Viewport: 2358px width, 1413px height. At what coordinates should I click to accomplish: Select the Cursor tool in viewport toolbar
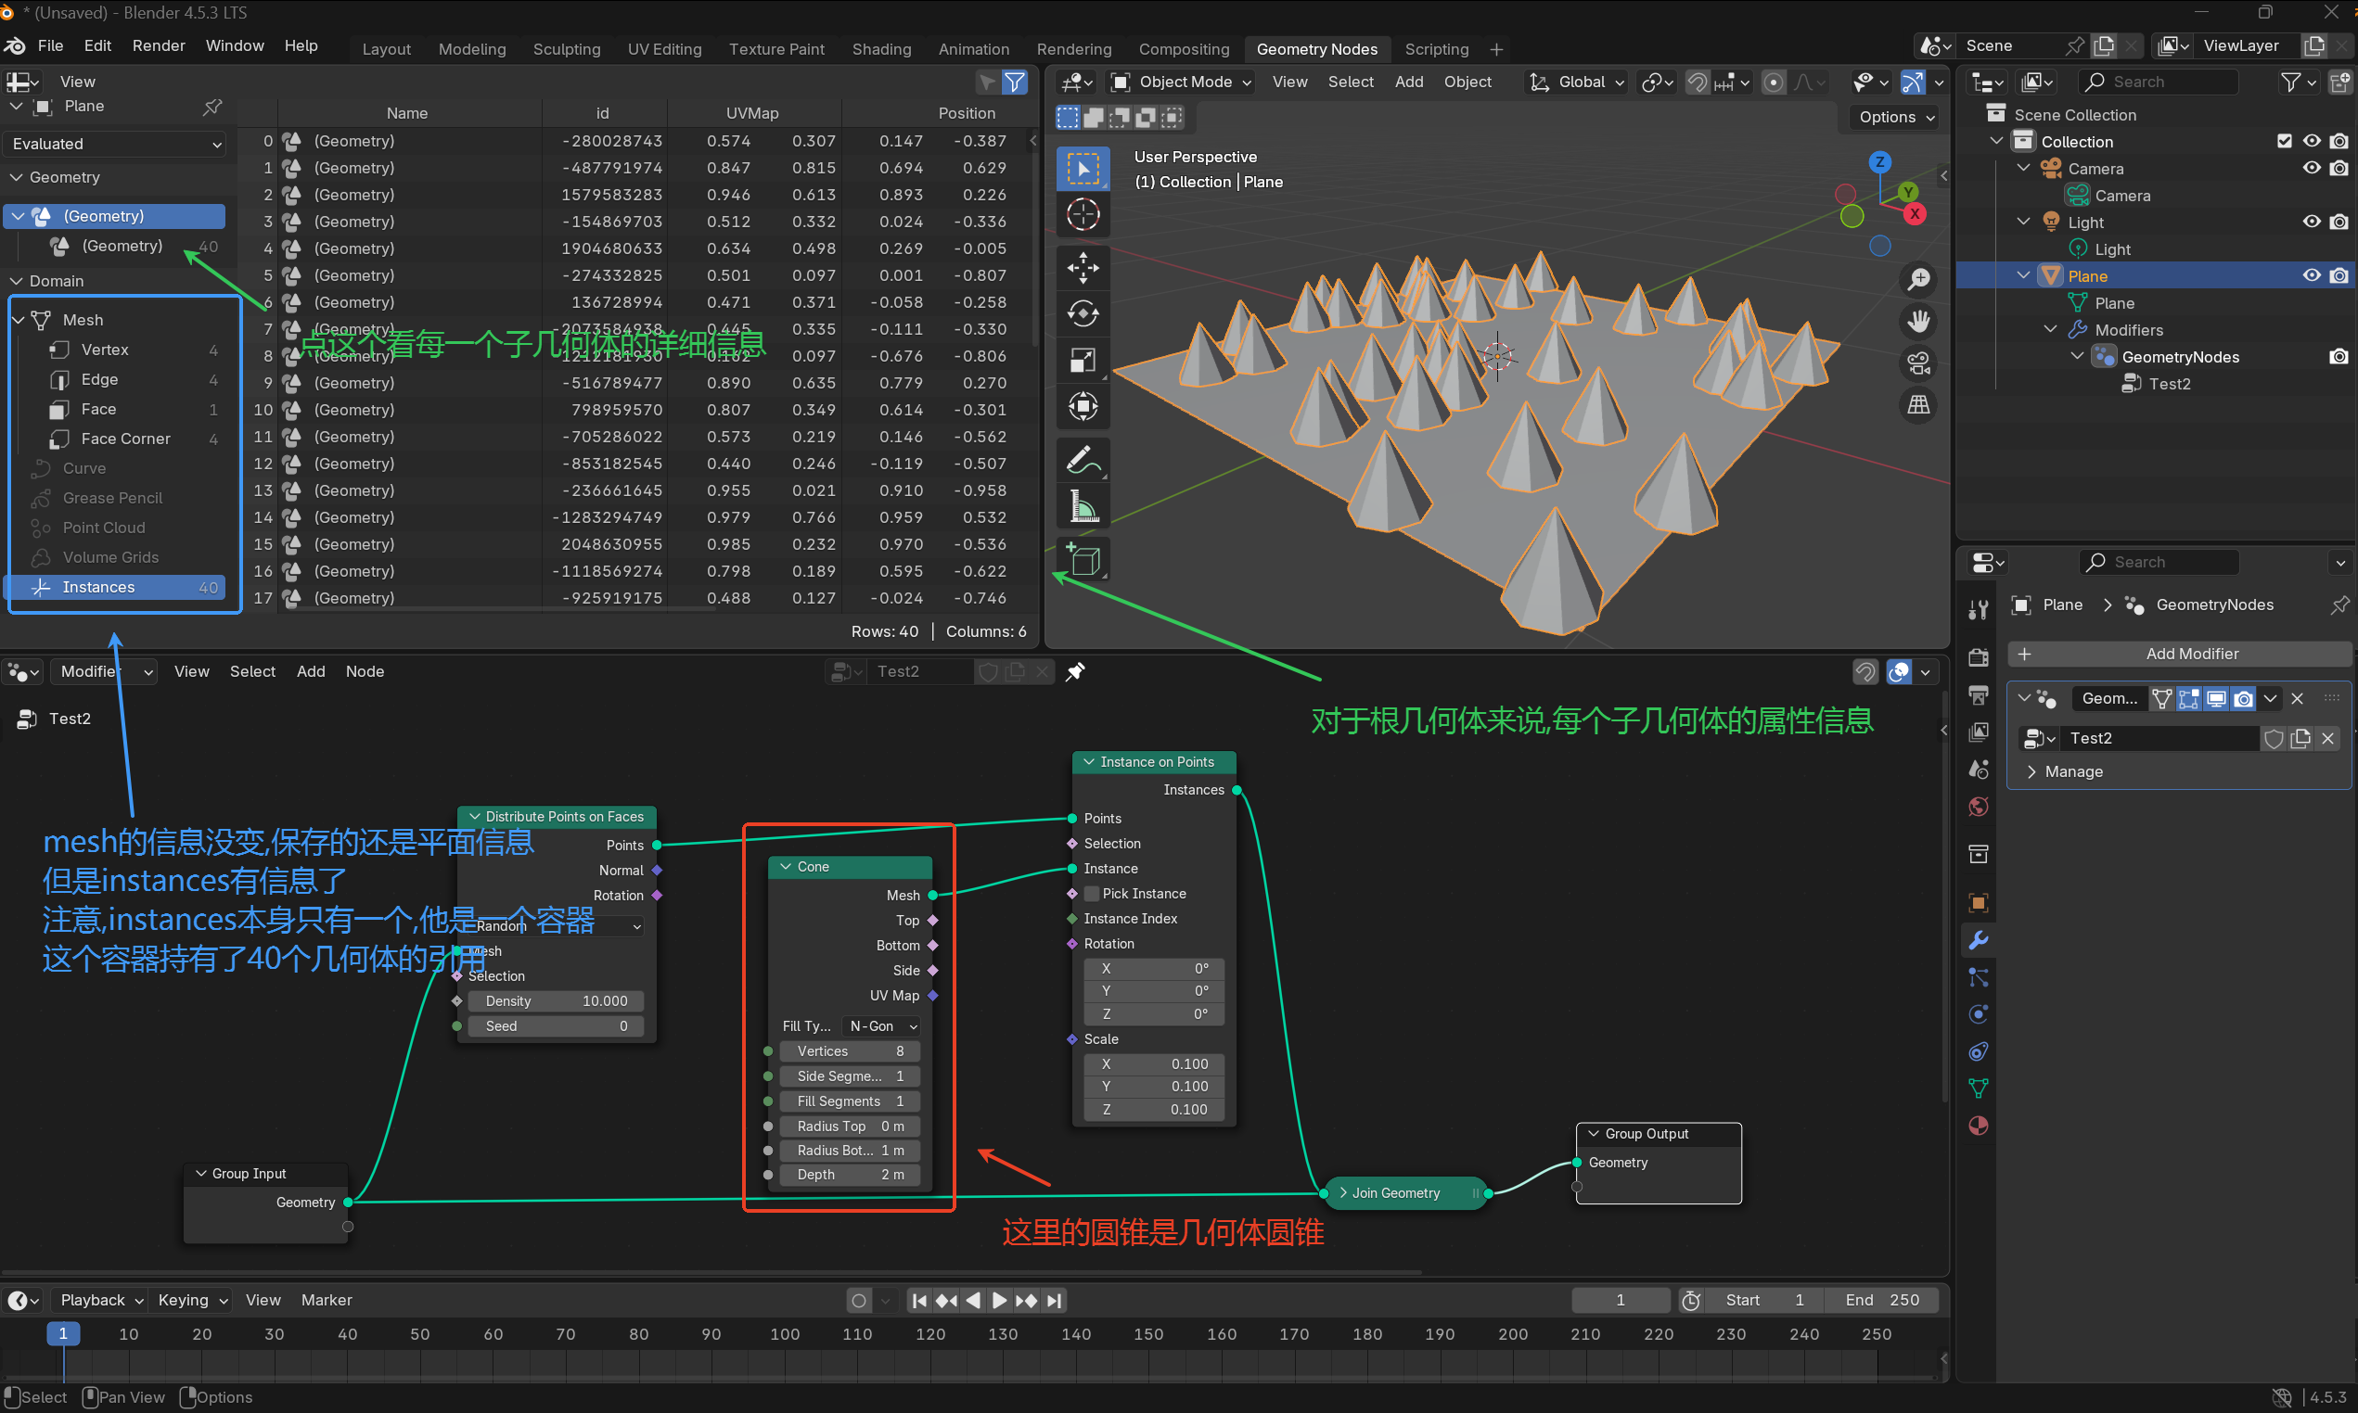pyautogui.click(x=1083, y=214)
